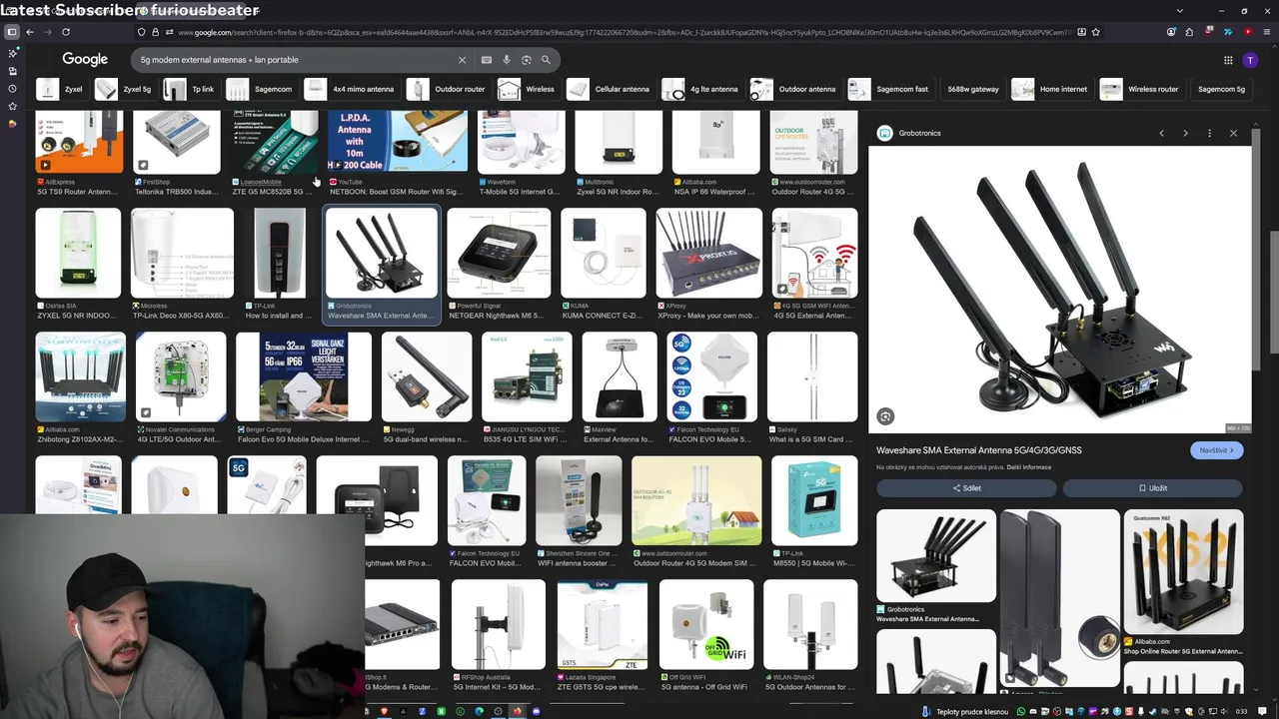
Task: Open the Newegg 5G dual-band wireless thumbnail
Action: point(427,376)
